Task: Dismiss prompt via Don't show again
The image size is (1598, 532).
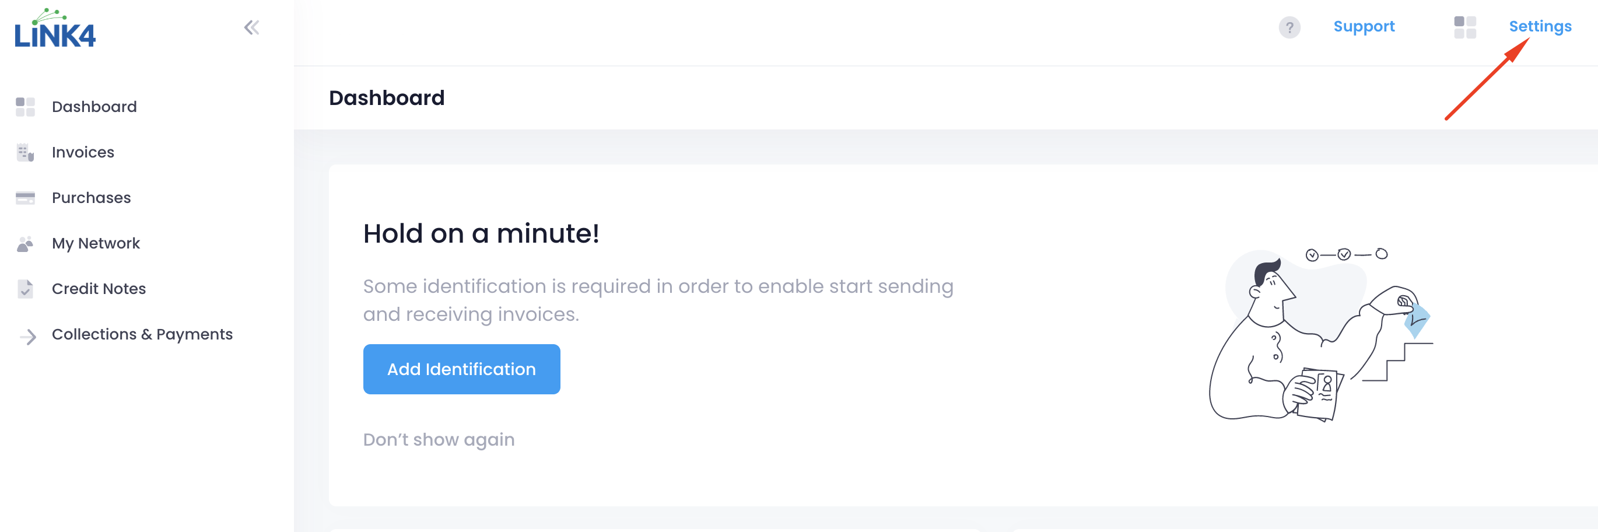Action: [439, 439]
